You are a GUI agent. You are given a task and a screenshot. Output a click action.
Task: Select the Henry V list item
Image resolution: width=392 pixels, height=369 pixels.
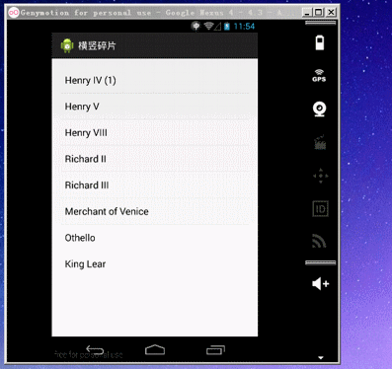tap(155, 107)
